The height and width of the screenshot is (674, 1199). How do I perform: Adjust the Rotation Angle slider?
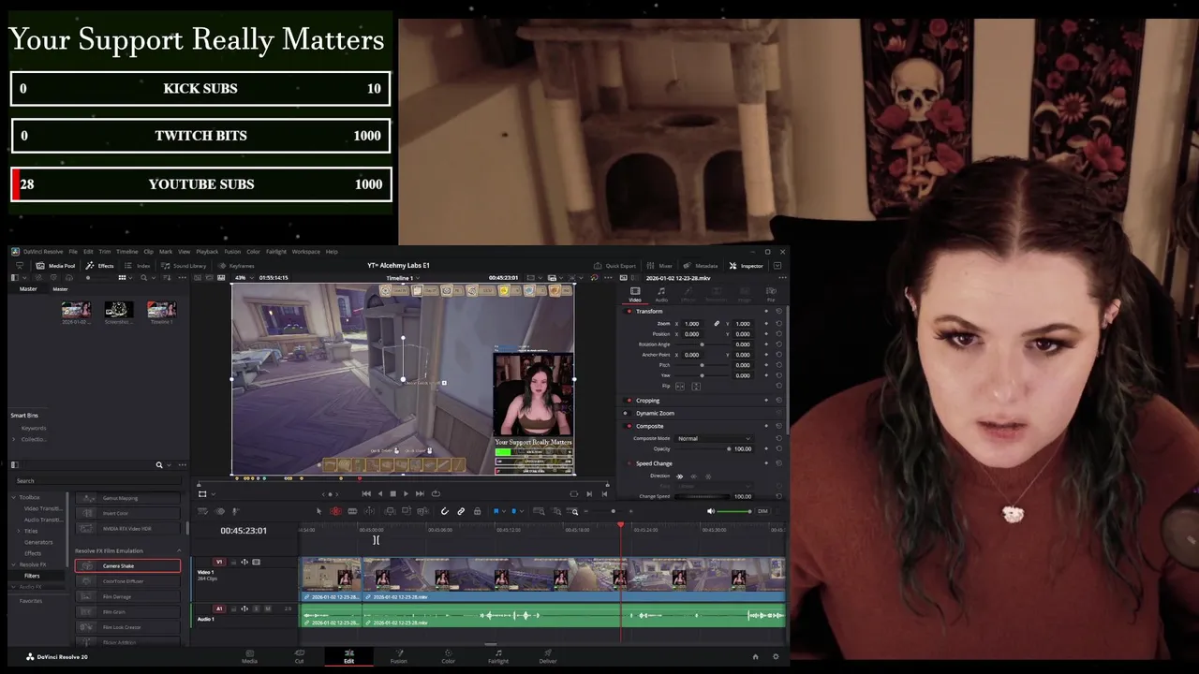[x=702, y=344]
